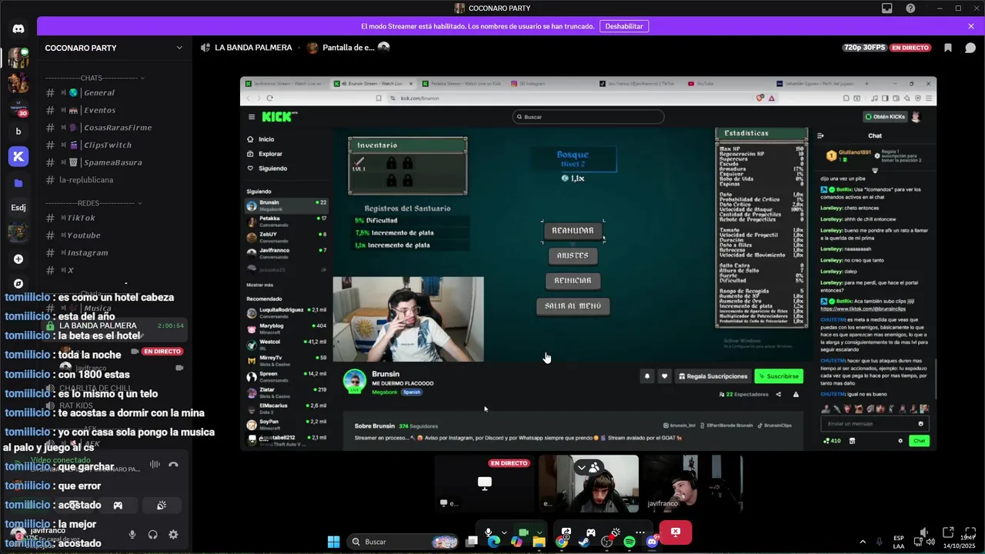Open Discord help question mark icon
Screen dimensions: 985x554
coord(910,8)
